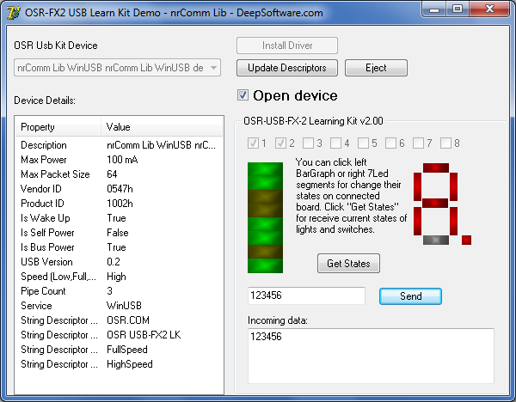Toggle the third BarGraph segment from the top
The height and width of the screenshot is (402, 516).
tap(265, 197)
